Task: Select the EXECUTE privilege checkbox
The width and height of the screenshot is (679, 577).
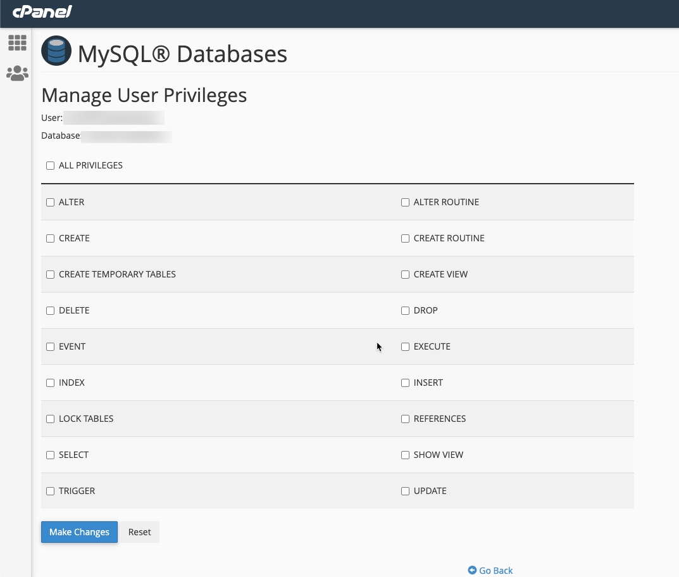Action: pos(405,347)
